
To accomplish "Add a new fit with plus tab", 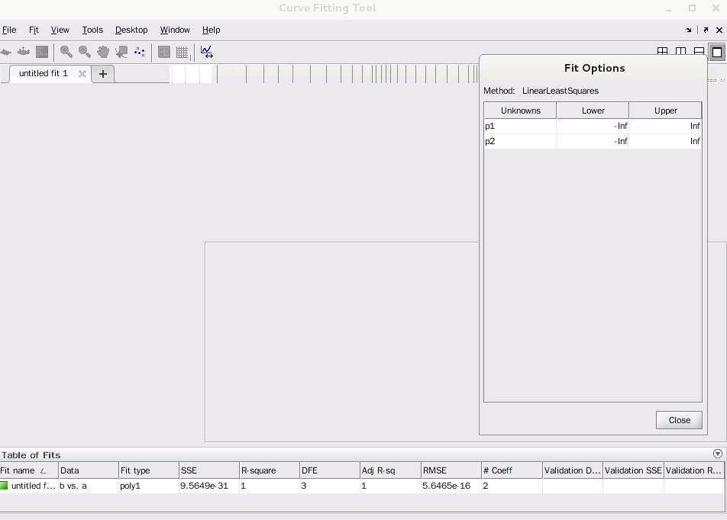I will click(x=103, y=74).
